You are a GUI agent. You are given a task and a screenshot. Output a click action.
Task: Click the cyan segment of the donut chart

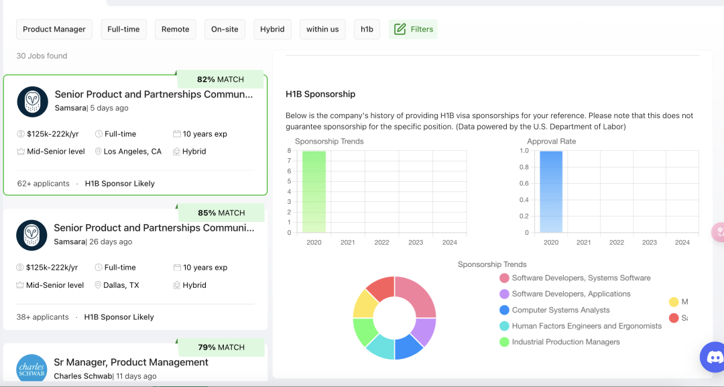(x=381, y=347)
